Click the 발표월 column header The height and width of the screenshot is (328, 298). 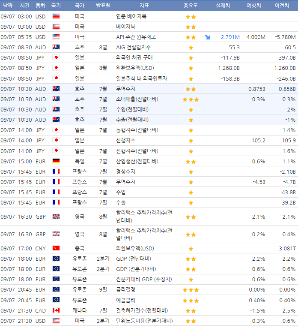(103, 6)
